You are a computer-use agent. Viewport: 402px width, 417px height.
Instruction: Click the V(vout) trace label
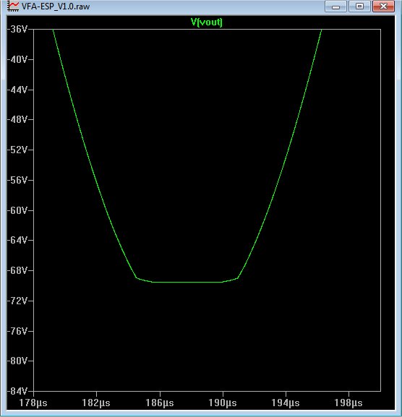point(207,22)
